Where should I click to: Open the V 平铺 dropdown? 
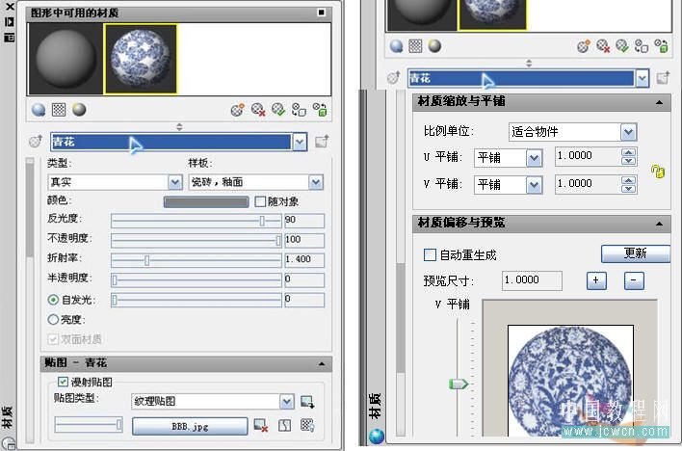pos(534,185)
